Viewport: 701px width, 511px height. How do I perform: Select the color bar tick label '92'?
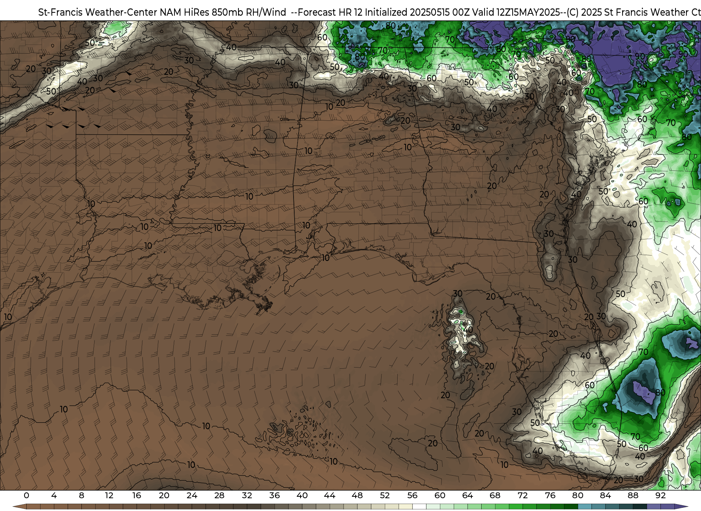(x=660, y=495)
